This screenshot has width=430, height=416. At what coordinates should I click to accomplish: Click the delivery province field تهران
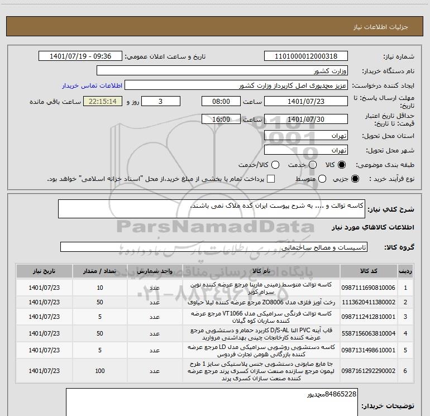coord(306,136)
